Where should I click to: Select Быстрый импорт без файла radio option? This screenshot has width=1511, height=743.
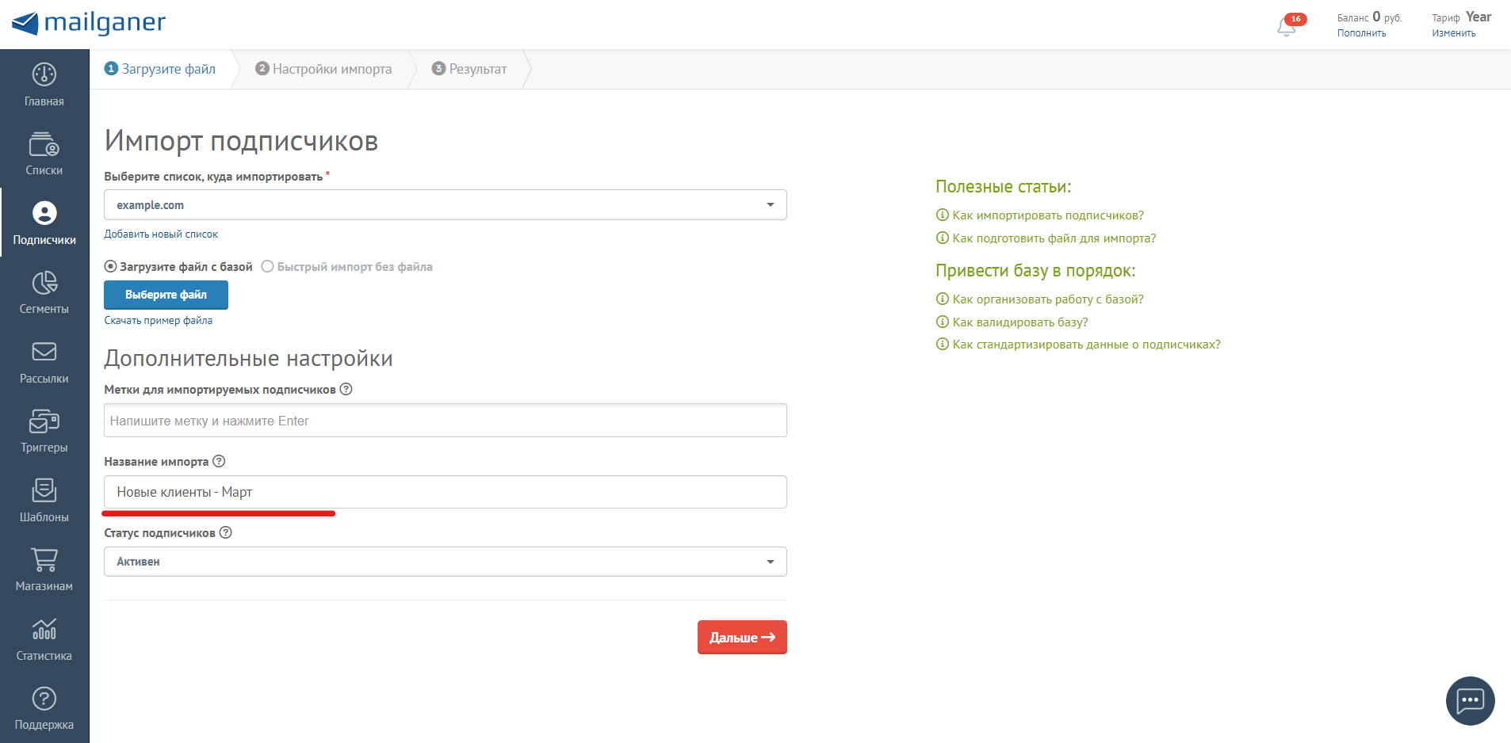coord(268,266)
